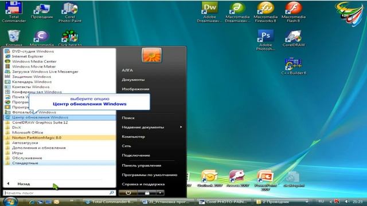Click the lock button in Start menu
Viewport: 367px width, 206px height.
click(147, 193)
